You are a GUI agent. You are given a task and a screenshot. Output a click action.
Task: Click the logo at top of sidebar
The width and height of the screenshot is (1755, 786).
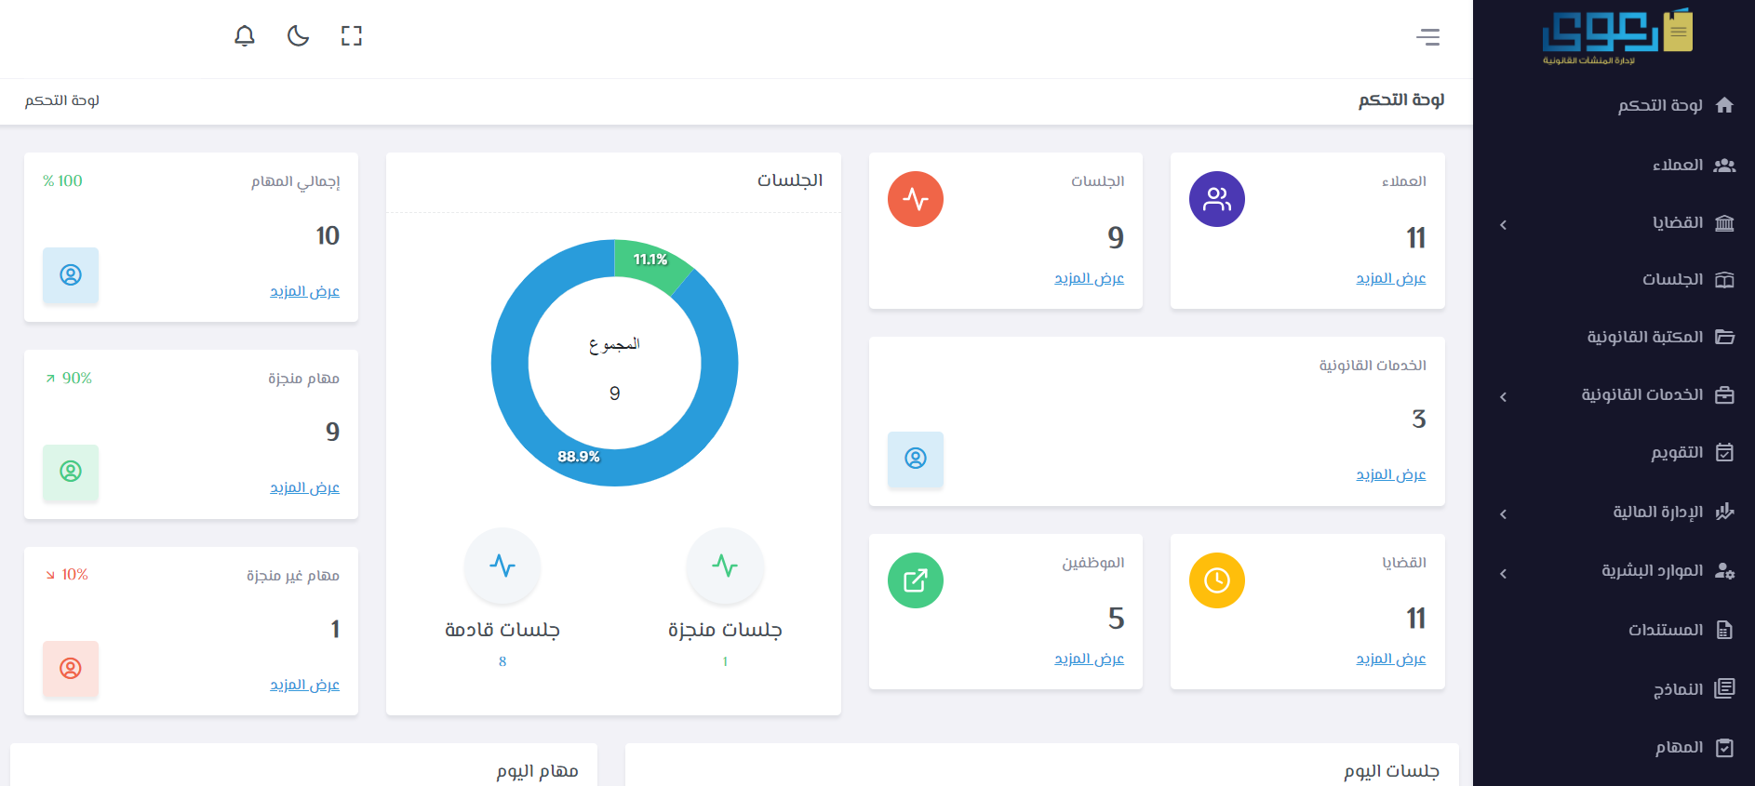(x=1616, y=37)
